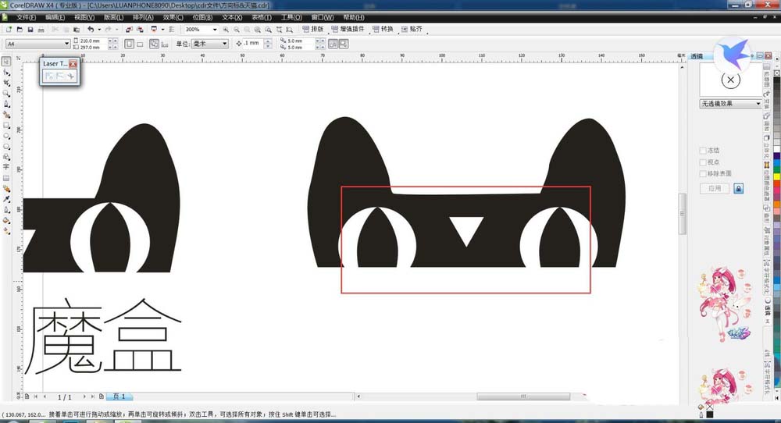The width and height of the screenshot is (781, 423).
Task: Open the 文件(F) menu
Action: [26, 17]
